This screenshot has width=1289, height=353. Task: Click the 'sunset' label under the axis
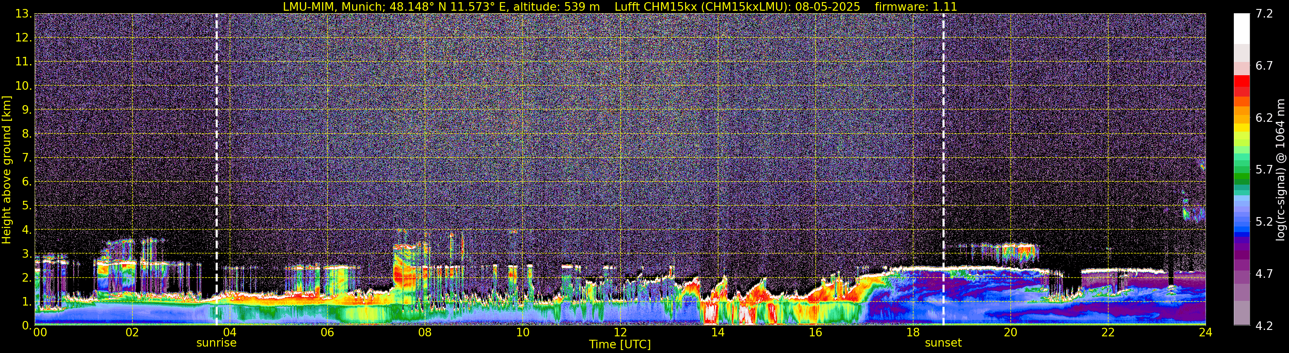coord(943,343)
